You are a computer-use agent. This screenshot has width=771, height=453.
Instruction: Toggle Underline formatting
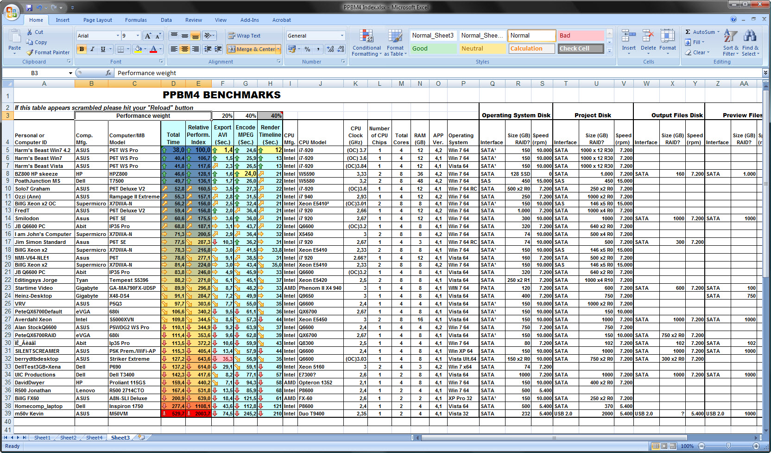coord(103,49)
